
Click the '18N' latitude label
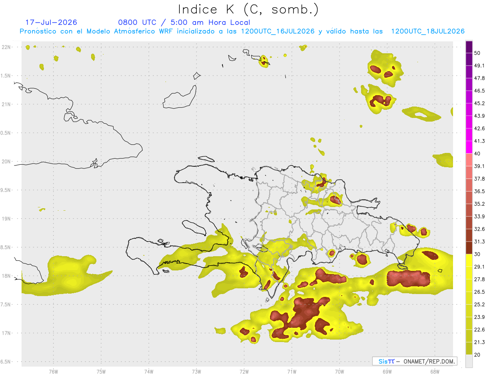[7, 276]
